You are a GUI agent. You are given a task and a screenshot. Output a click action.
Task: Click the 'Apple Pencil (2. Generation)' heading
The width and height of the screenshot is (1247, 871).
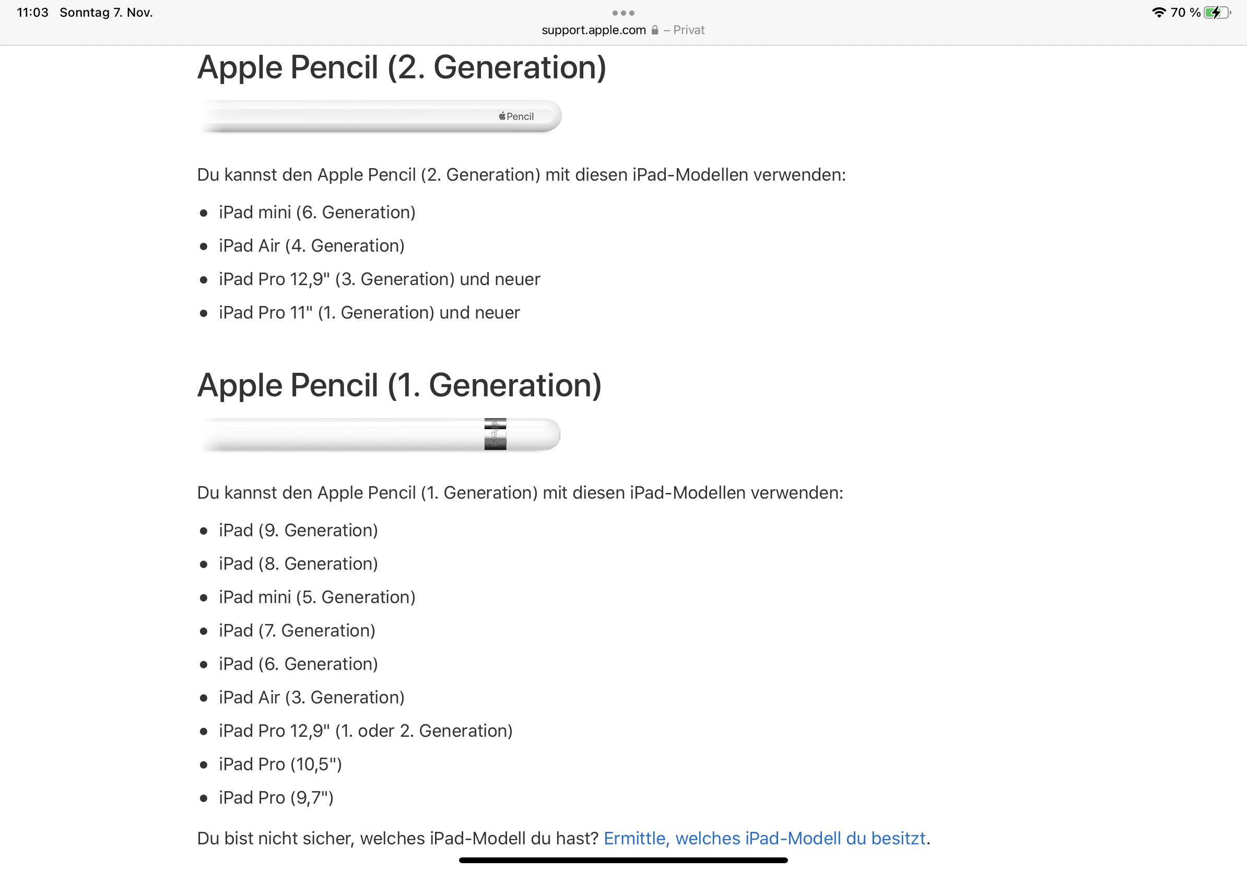click(x=402, y=67)
